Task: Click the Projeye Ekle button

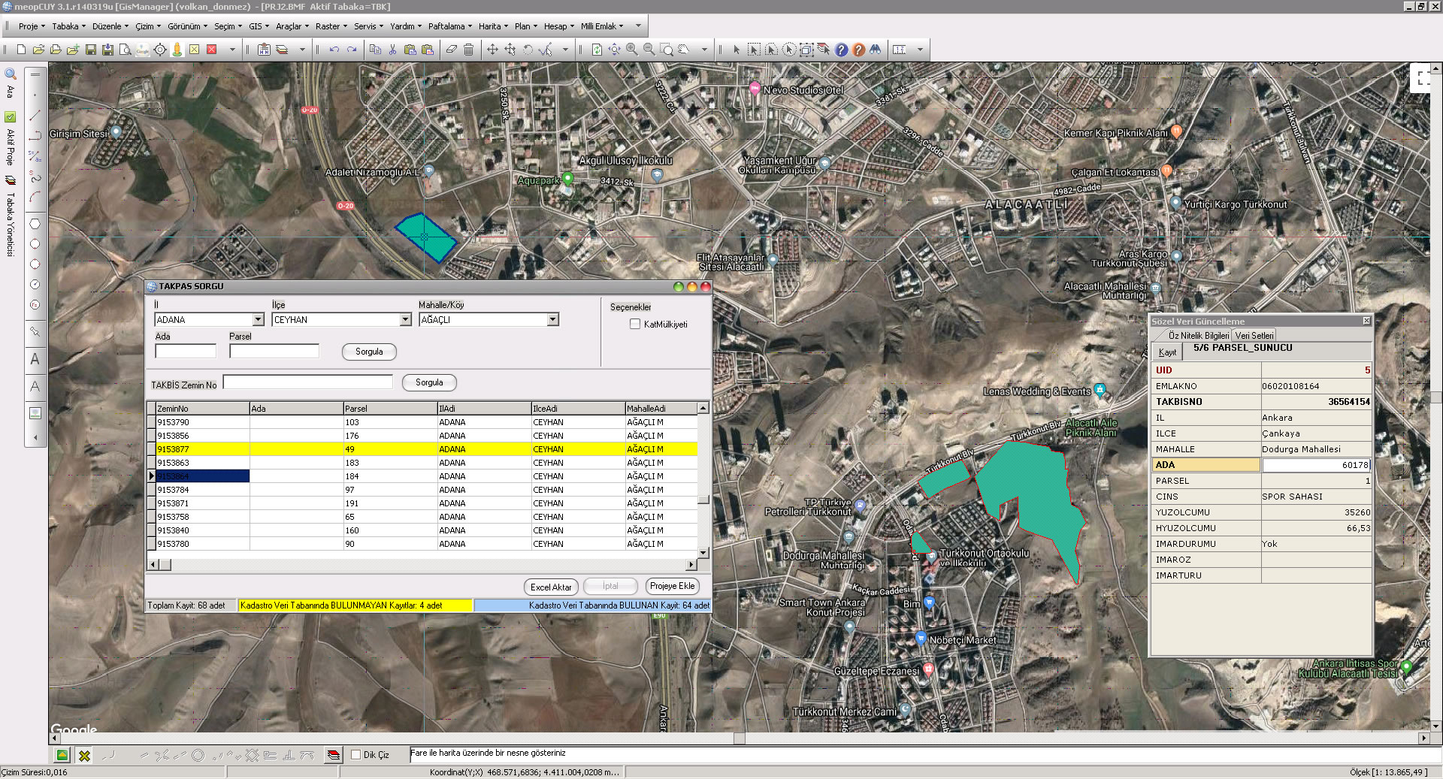Action: (x=672, y=586)
